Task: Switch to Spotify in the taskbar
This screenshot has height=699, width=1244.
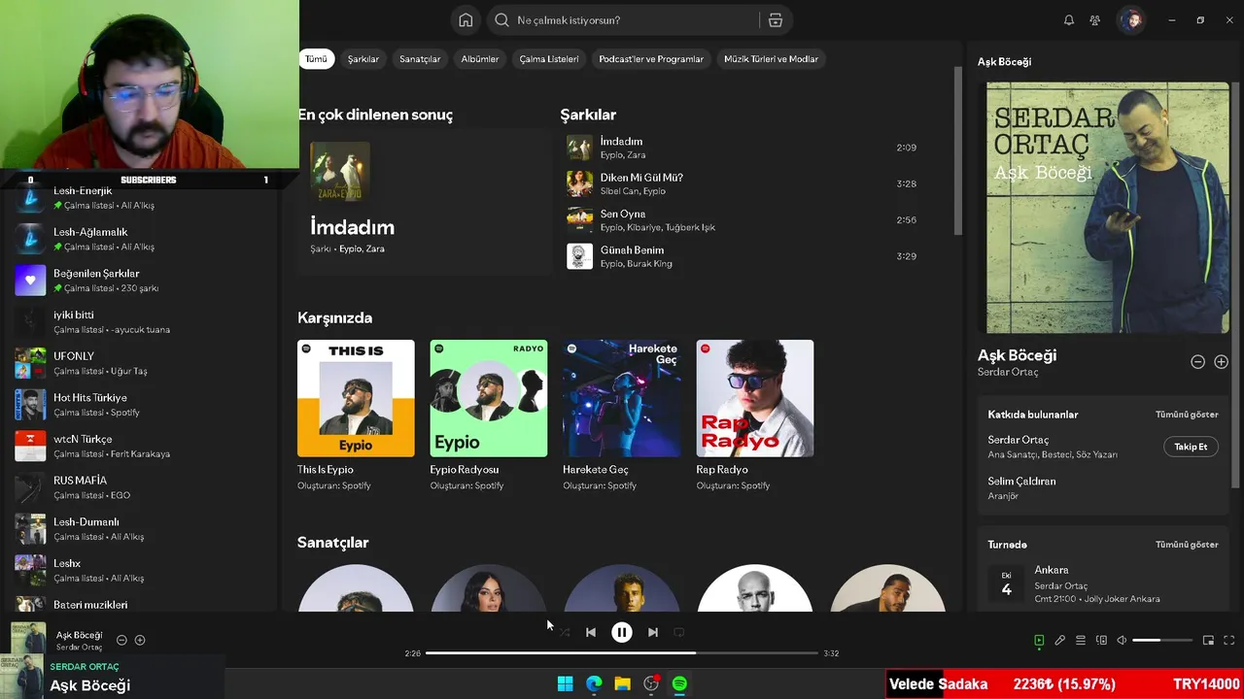Action: [x=679, y=684]
